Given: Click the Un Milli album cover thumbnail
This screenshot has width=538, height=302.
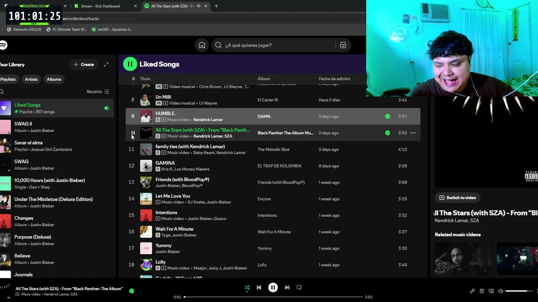Looking at the screenshot, I should (146, 100).
